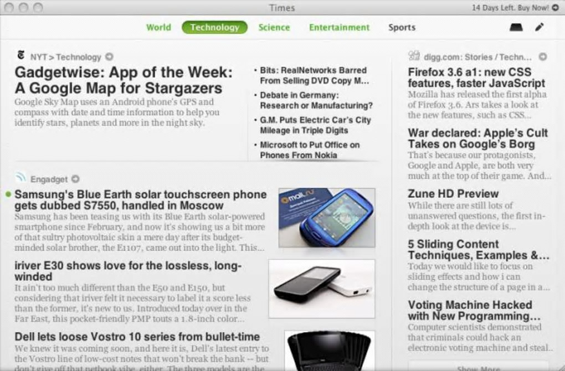Click arrow icon beside 14 Days Left

click(x=555, y=8)
